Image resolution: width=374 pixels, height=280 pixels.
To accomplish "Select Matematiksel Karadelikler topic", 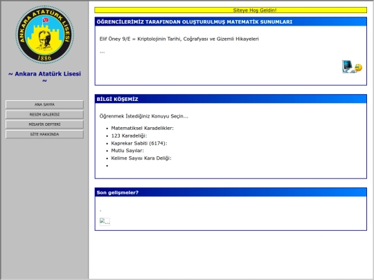I will 143,129.
